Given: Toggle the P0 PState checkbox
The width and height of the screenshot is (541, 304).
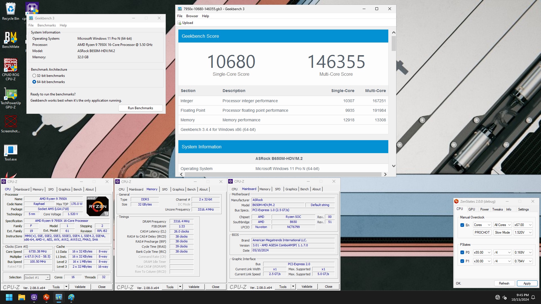Looking at the screenshot, I should point(462,252).
